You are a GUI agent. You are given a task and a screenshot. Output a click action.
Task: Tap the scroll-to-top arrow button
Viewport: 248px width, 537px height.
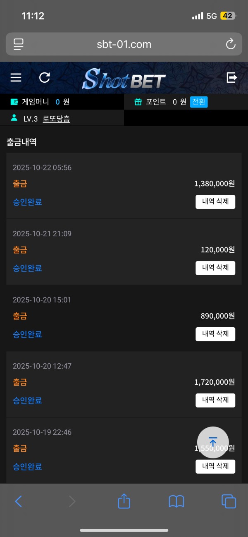(212, 442)
